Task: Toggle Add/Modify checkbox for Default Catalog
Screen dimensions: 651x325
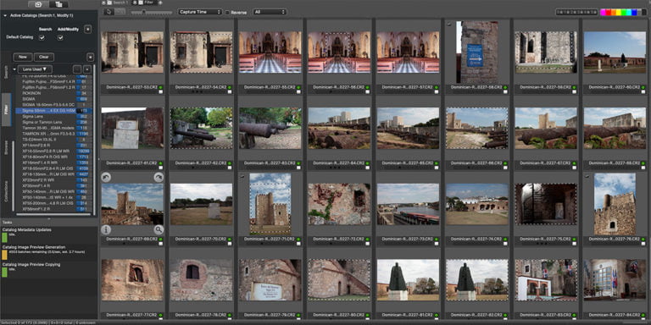Action: tap(60, 38)
